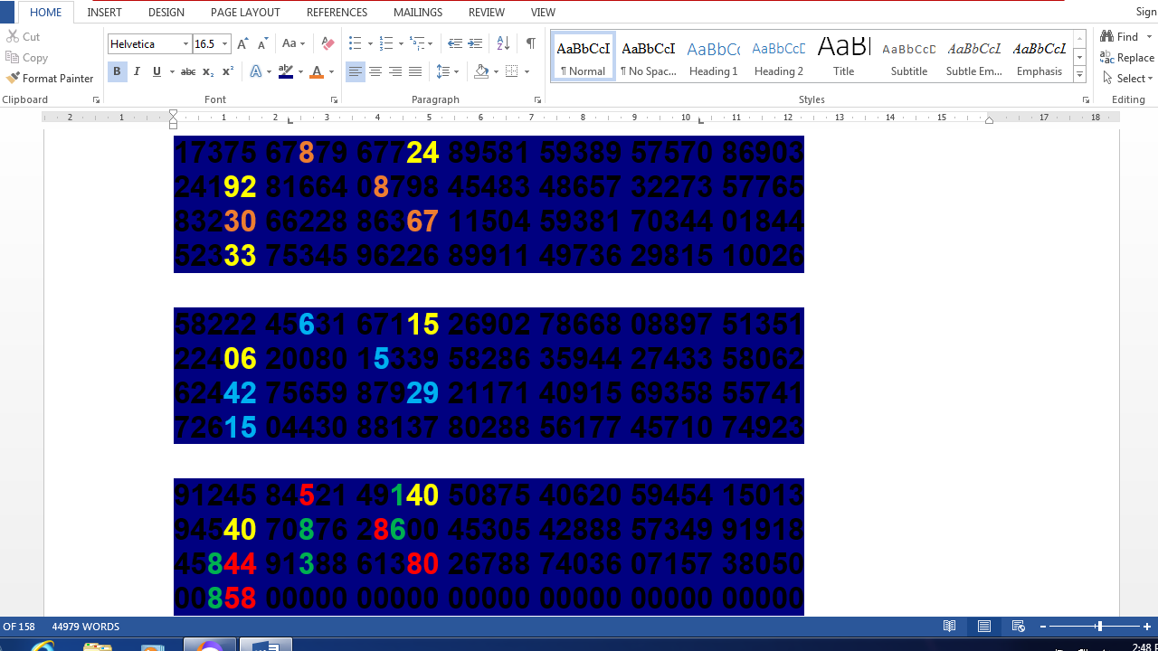
Task: Toggle Italic formatting
Action: tap(137, 71)
